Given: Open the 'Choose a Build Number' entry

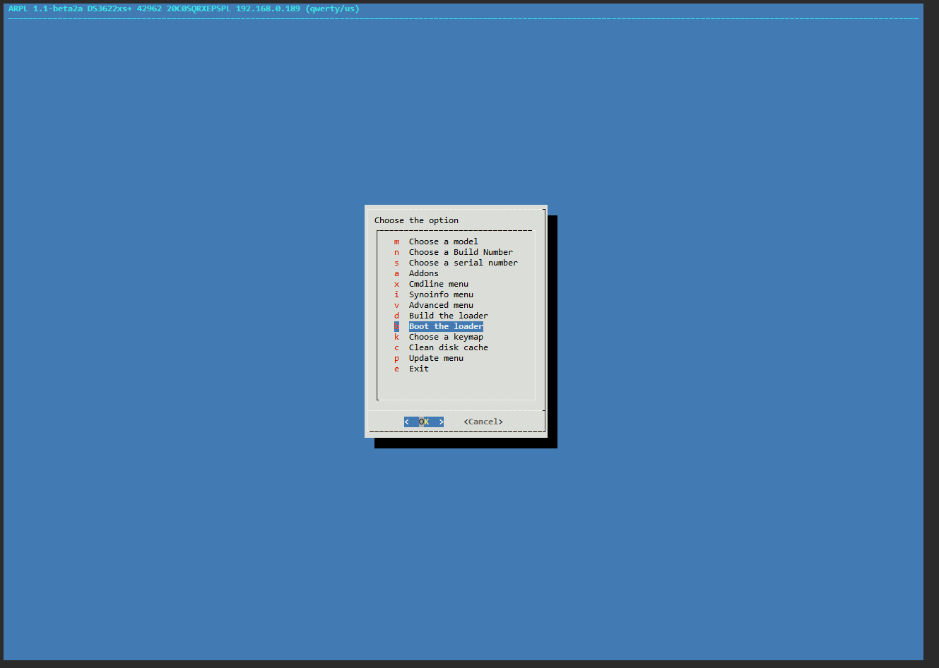Looking at the screenshot, I should click(461, 252).
